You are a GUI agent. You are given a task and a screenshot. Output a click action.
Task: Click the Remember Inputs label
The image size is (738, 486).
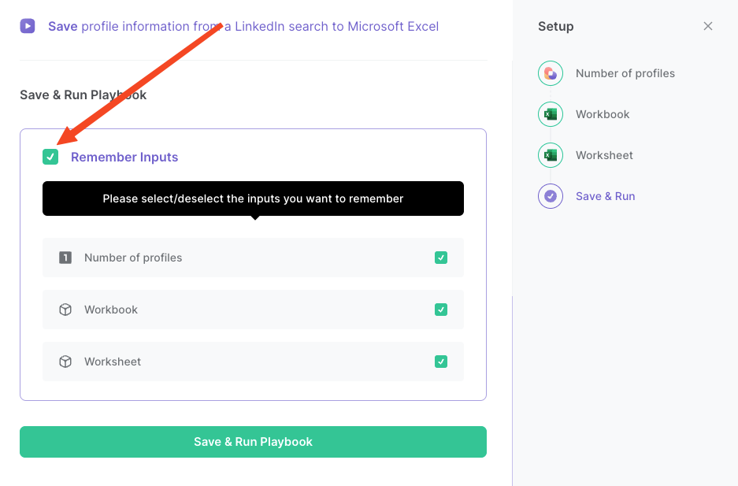(x=124, y=157)
